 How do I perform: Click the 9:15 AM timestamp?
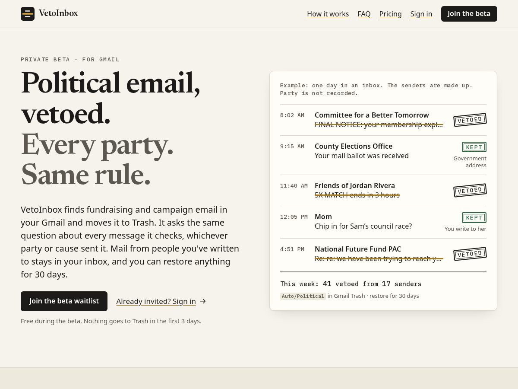click(292, 147)
